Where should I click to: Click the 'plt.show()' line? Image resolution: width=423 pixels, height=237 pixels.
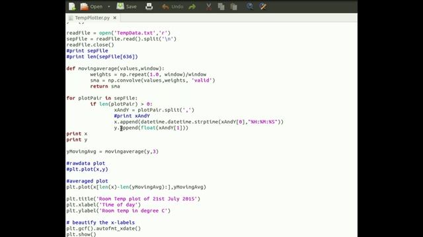coord(81,234)
